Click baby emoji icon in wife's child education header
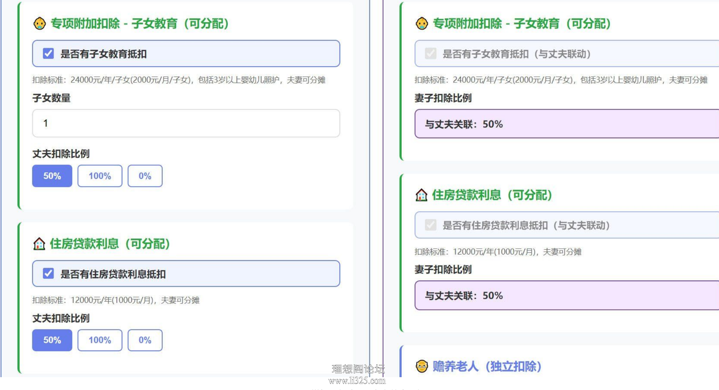Viewport: 719px width, 390px height. pyautogui.click(x=422, y=24)
